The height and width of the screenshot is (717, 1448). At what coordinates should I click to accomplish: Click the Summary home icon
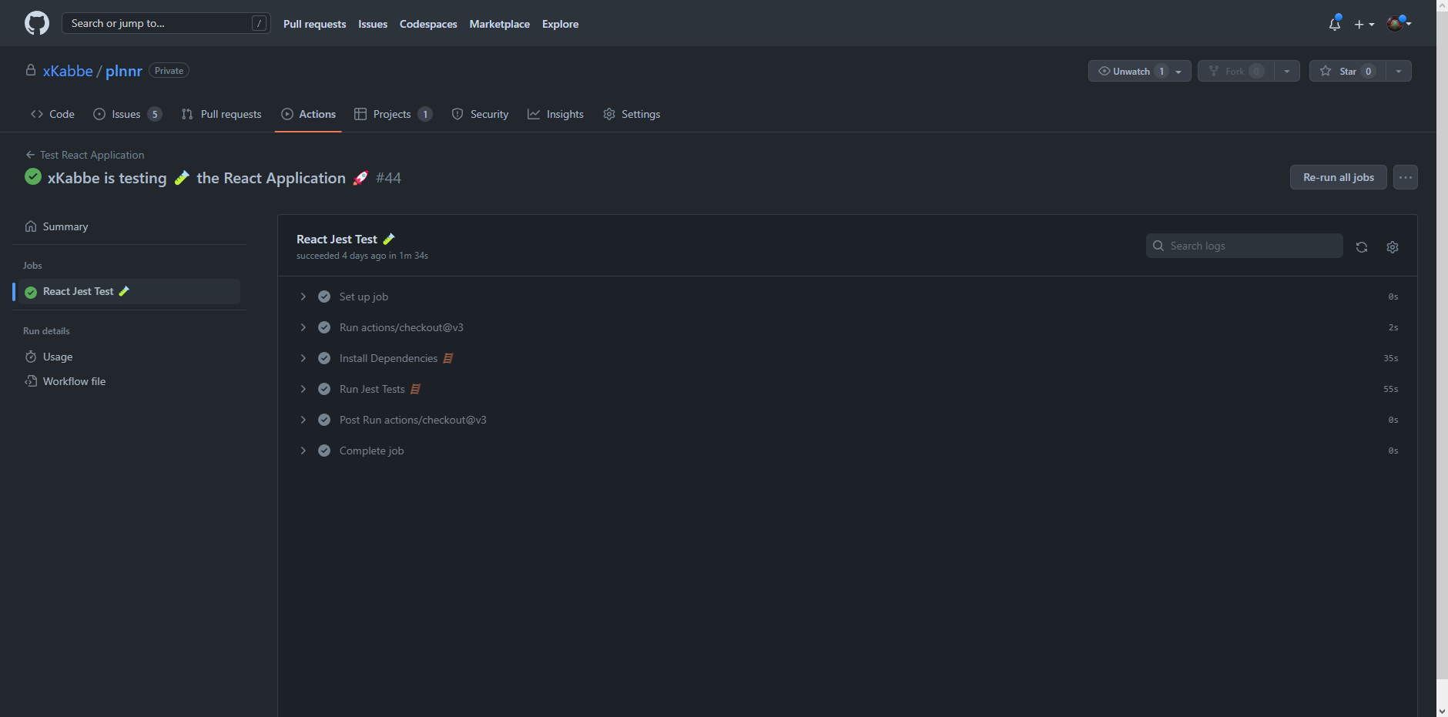tap(31, 226)
